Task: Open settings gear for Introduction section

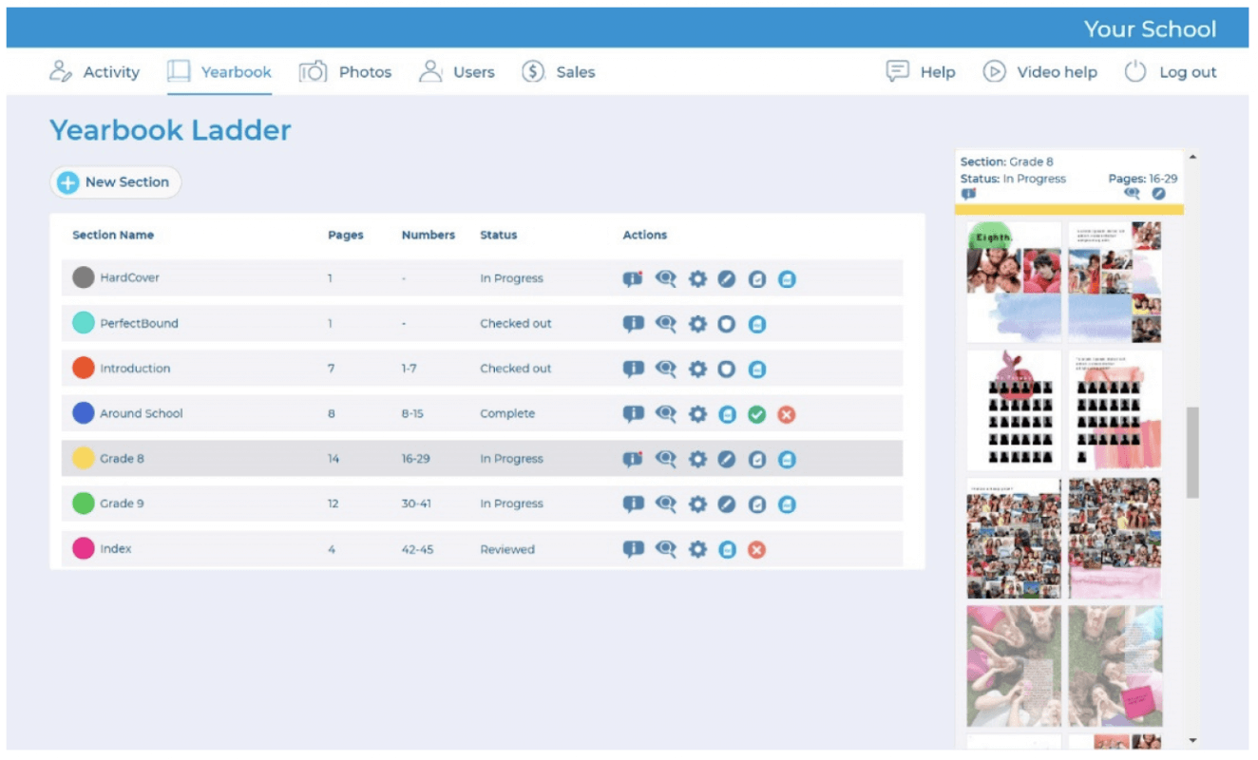Action: pos(697,369)
